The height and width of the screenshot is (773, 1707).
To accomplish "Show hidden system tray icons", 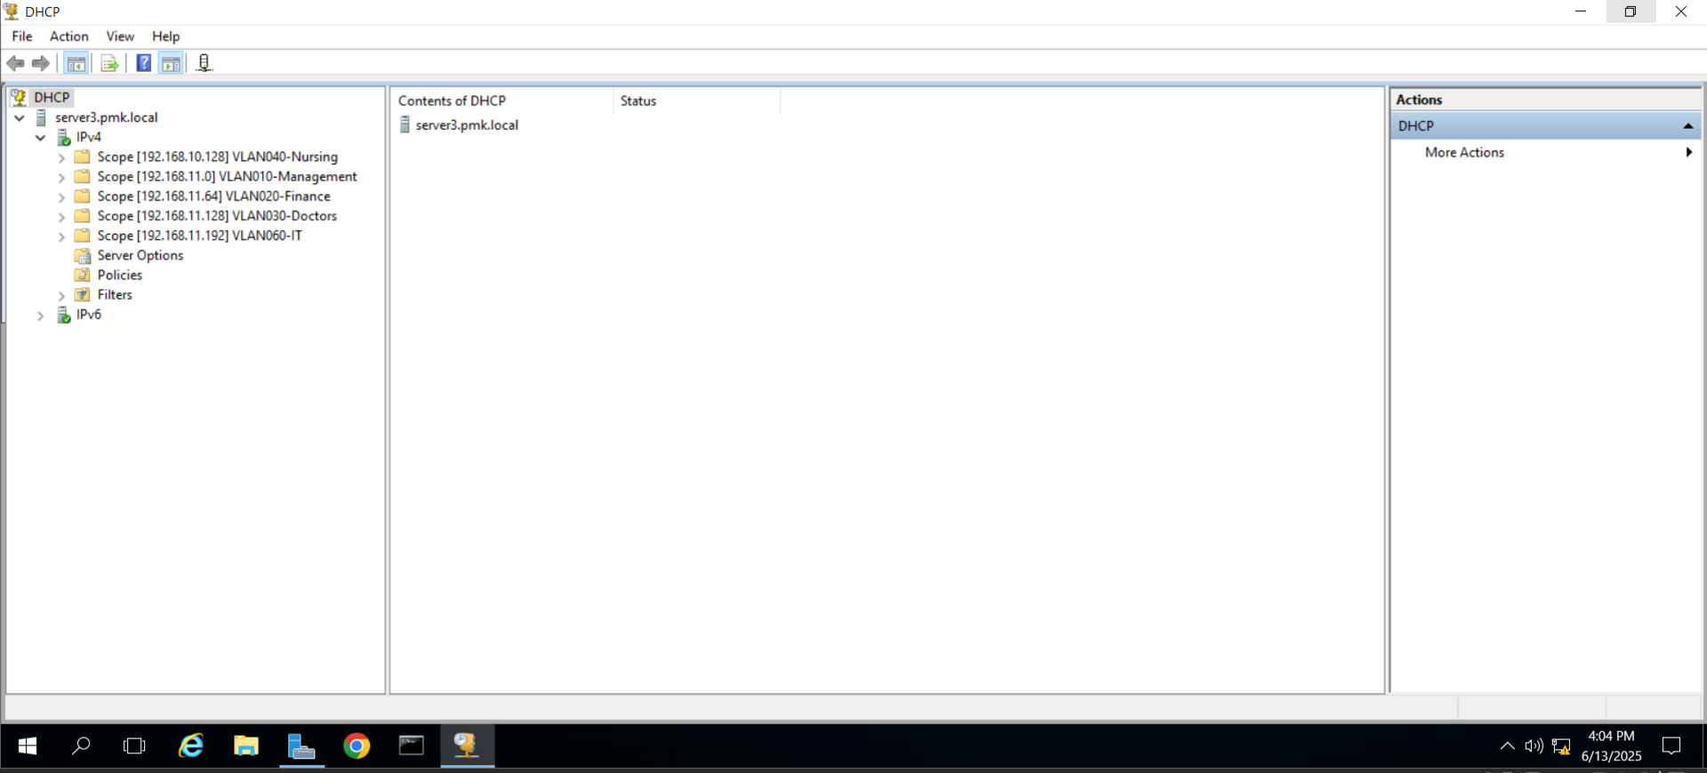I will coord(1507,746).
